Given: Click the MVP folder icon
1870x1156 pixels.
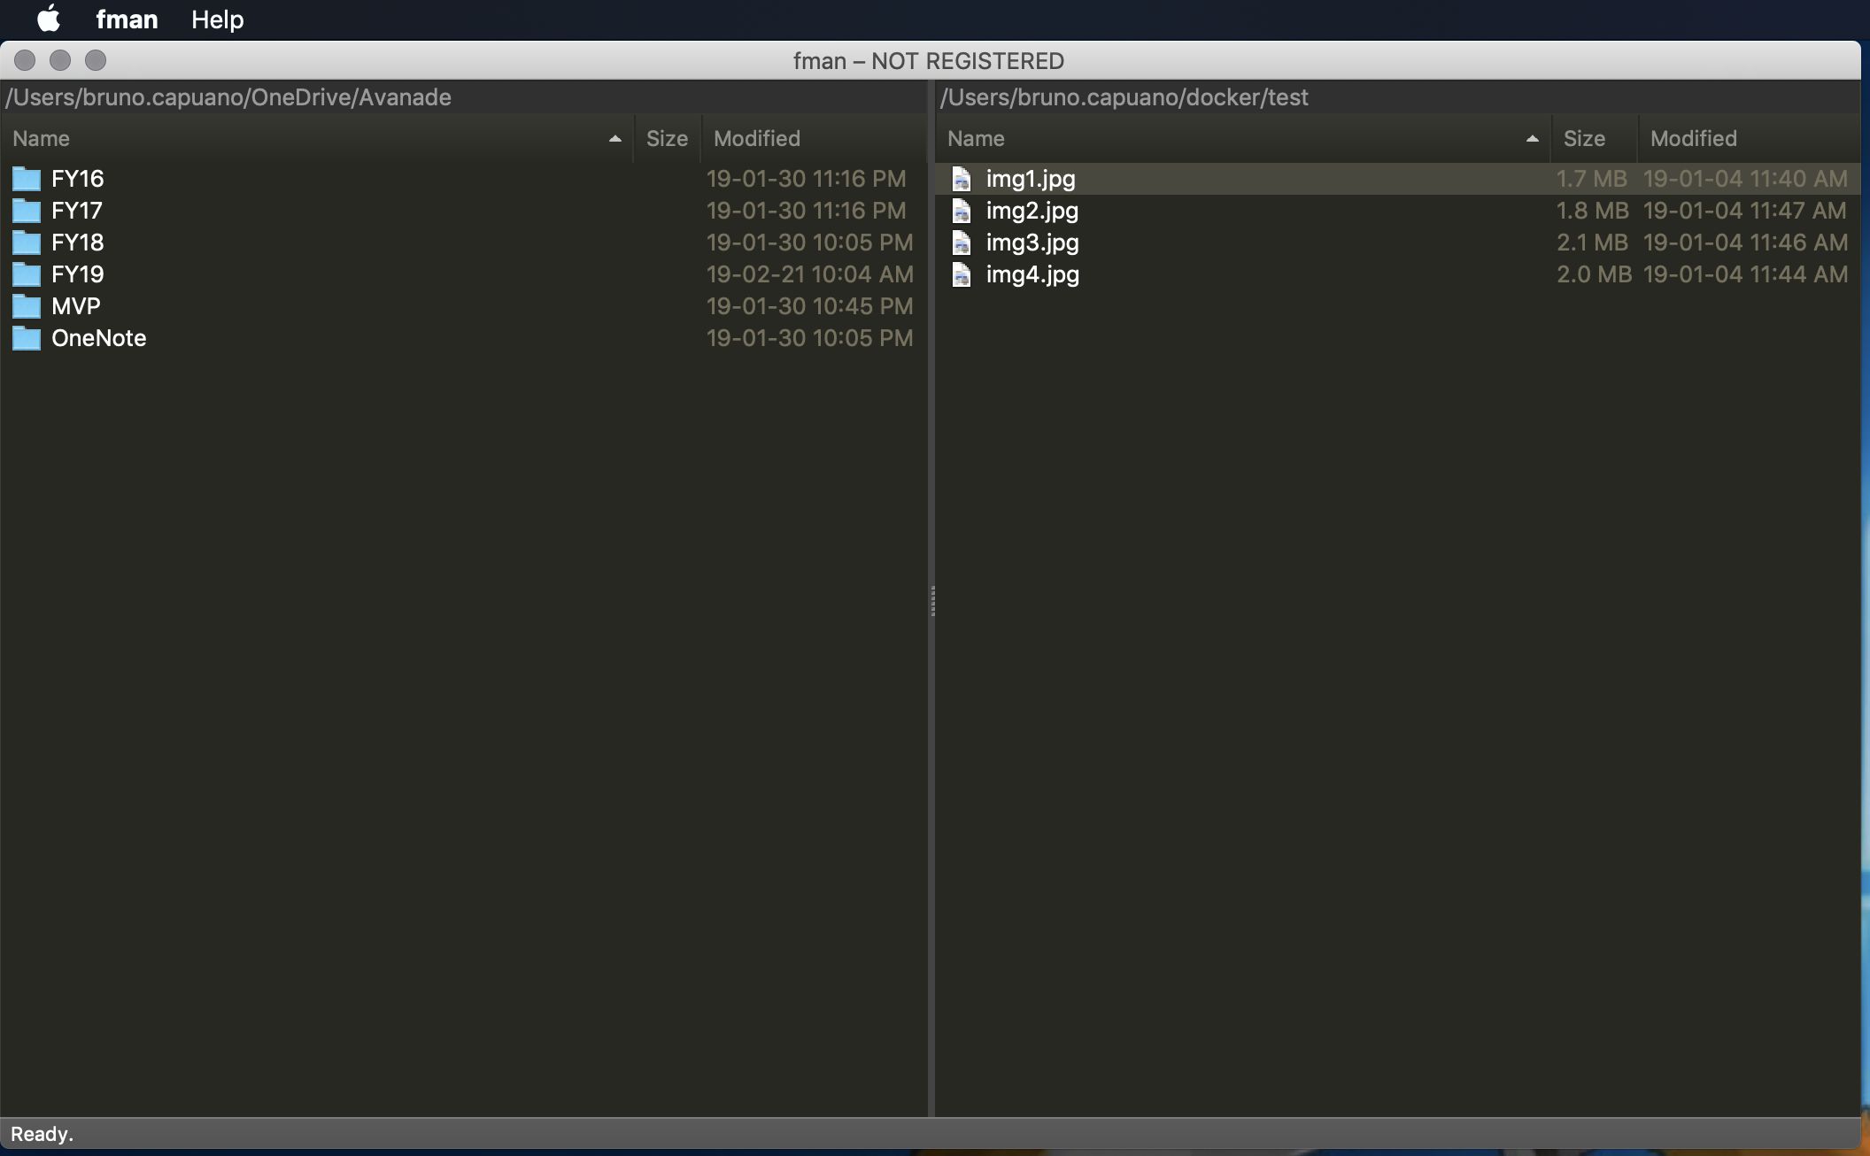Looking at the screenshot, I should click(x=27, y=307).
